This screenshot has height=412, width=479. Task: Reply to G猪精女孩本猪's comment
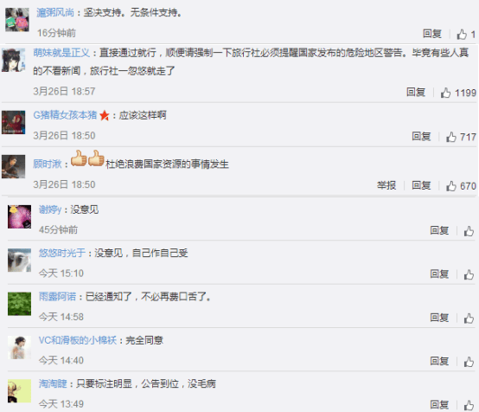(x=421, y=136)
